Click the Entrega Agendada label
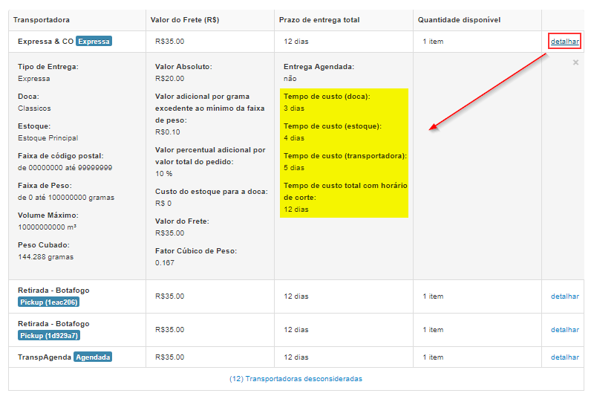The height and width of the screenshot is (399, 594). point(319,67)
